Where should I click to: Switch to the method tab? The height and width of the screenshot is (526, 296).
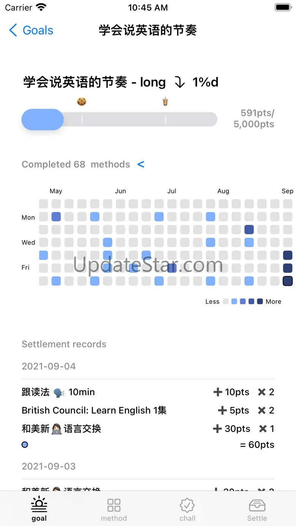point(114,509)
